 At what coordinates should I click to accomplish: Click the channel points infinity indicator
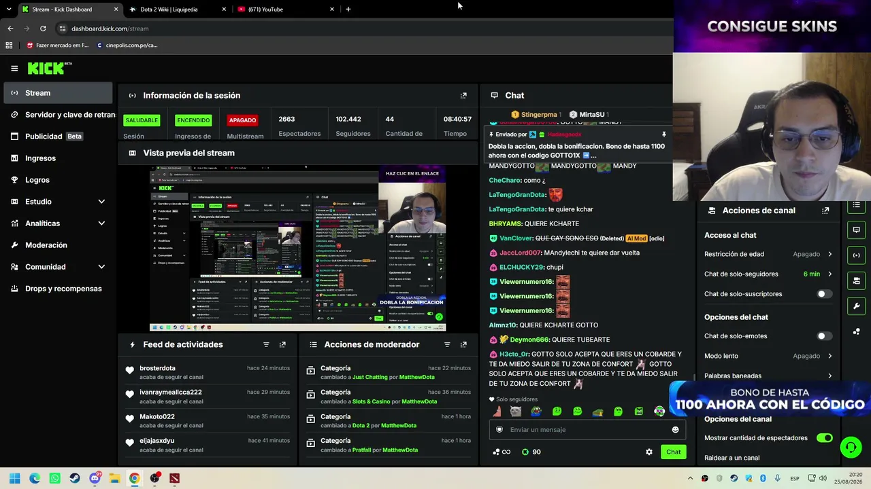point(502,452)
